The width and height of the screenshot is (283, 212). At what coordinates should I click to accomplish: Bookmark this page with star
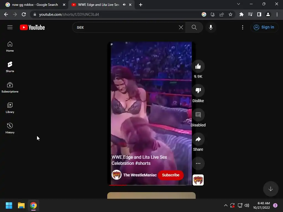pyautogui.click(x=230, y=14)
